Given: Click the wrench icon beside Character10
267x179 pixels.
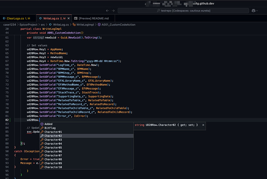Looking at the screenshot, I should point(42,167).
